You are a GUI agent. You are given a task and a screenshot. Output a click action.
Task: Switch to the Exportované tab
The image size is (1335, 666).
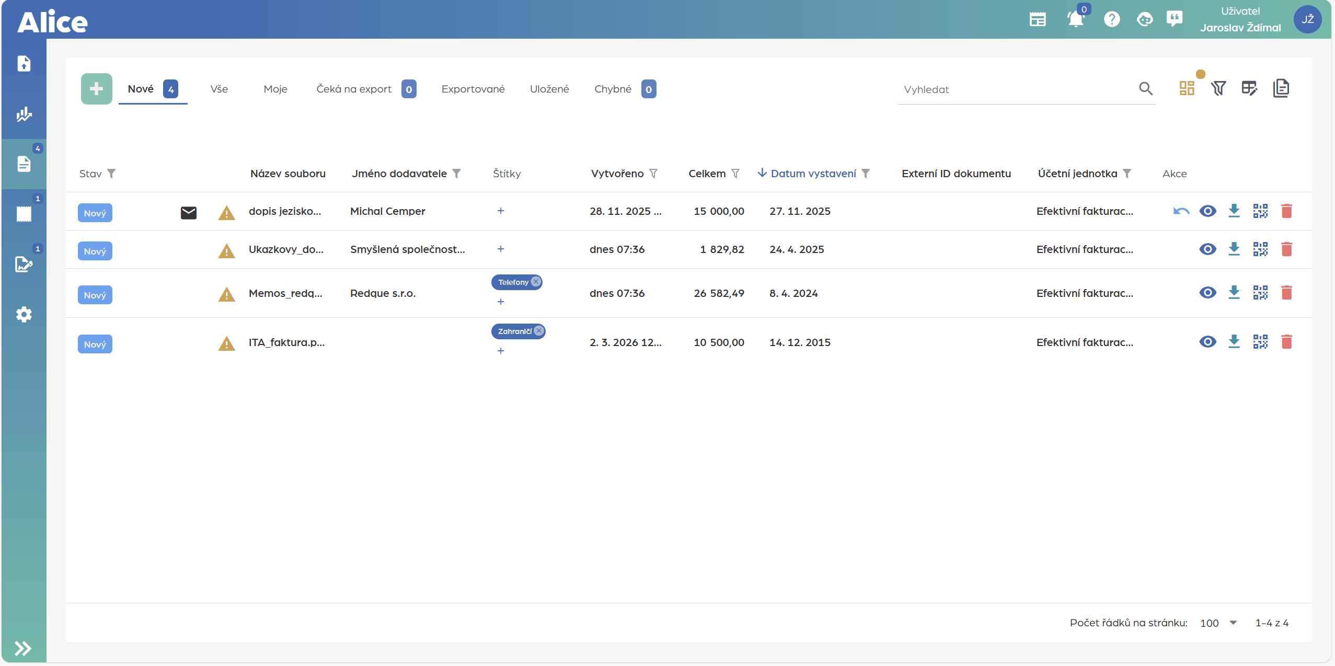click(473, 89)
